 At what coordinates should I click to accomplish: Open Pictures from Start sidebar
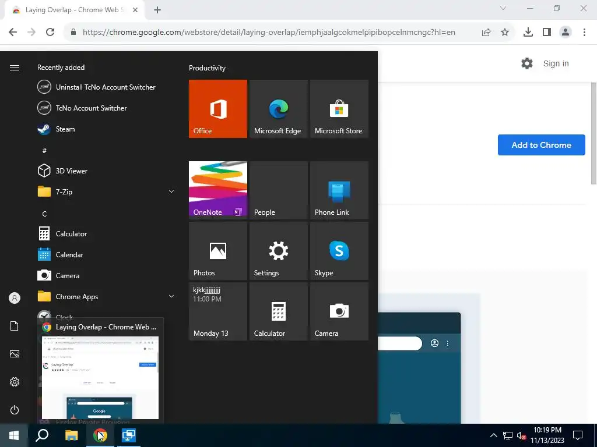(x=15, y=354)
